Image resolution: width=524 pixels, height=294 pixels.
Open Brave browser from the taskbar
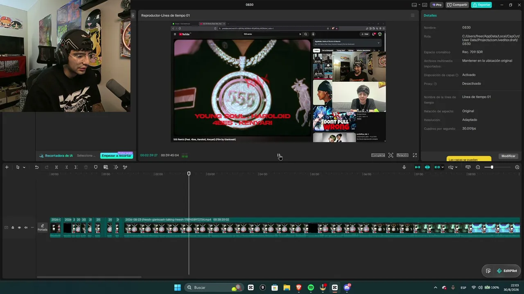(298, 287)
